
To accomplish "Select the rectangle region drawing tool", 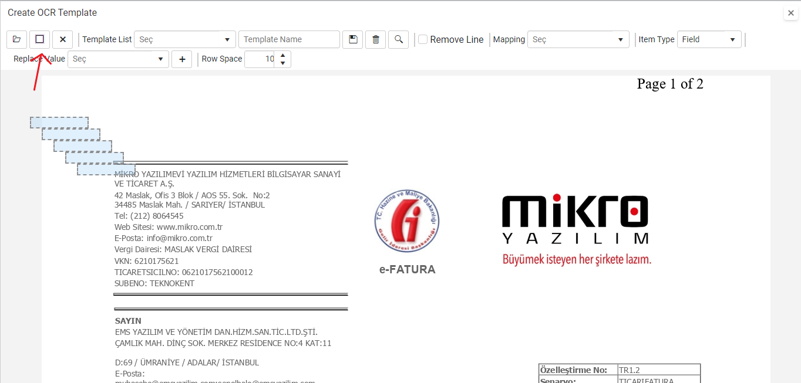I will point(39,39).
